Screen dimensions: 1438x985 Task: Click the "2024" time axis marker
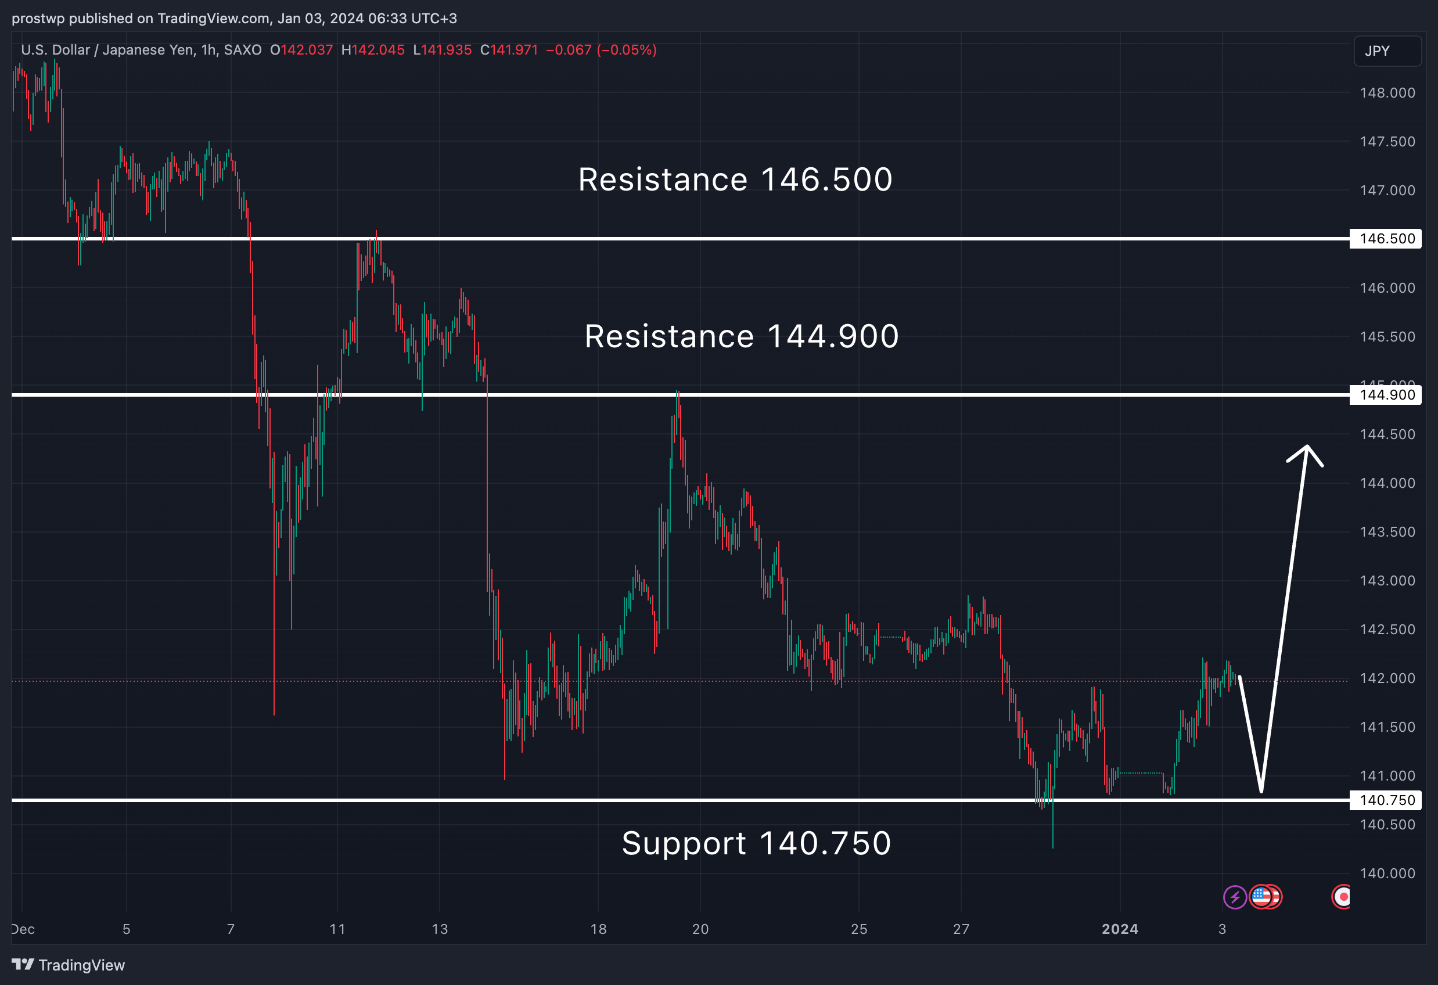1119,929
